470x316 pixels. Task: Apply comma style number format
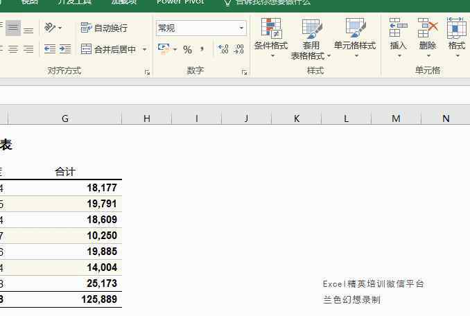202,49
